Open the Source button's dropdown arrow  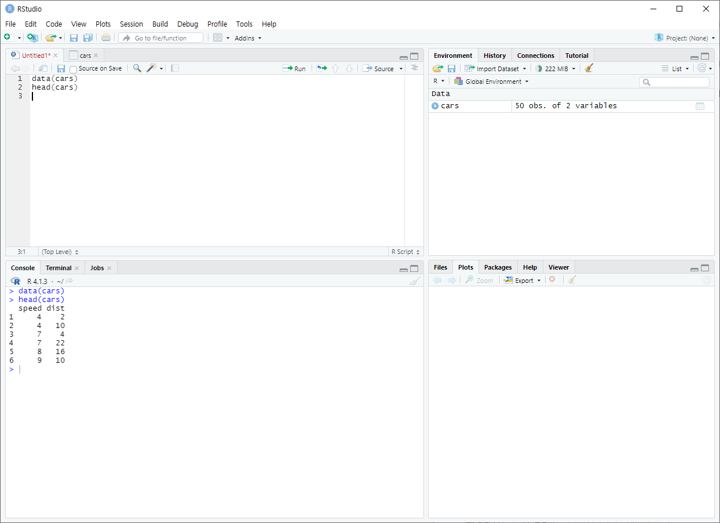pyautogui.click(x=401, y=69)
